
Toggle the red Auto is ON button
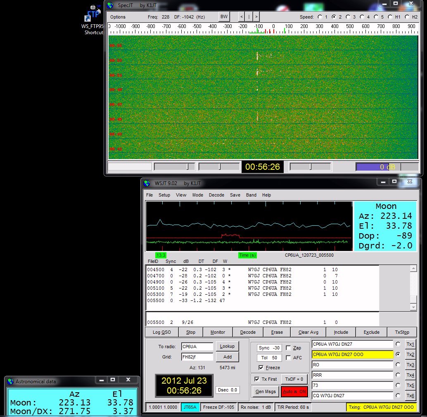tap(295, 391)
